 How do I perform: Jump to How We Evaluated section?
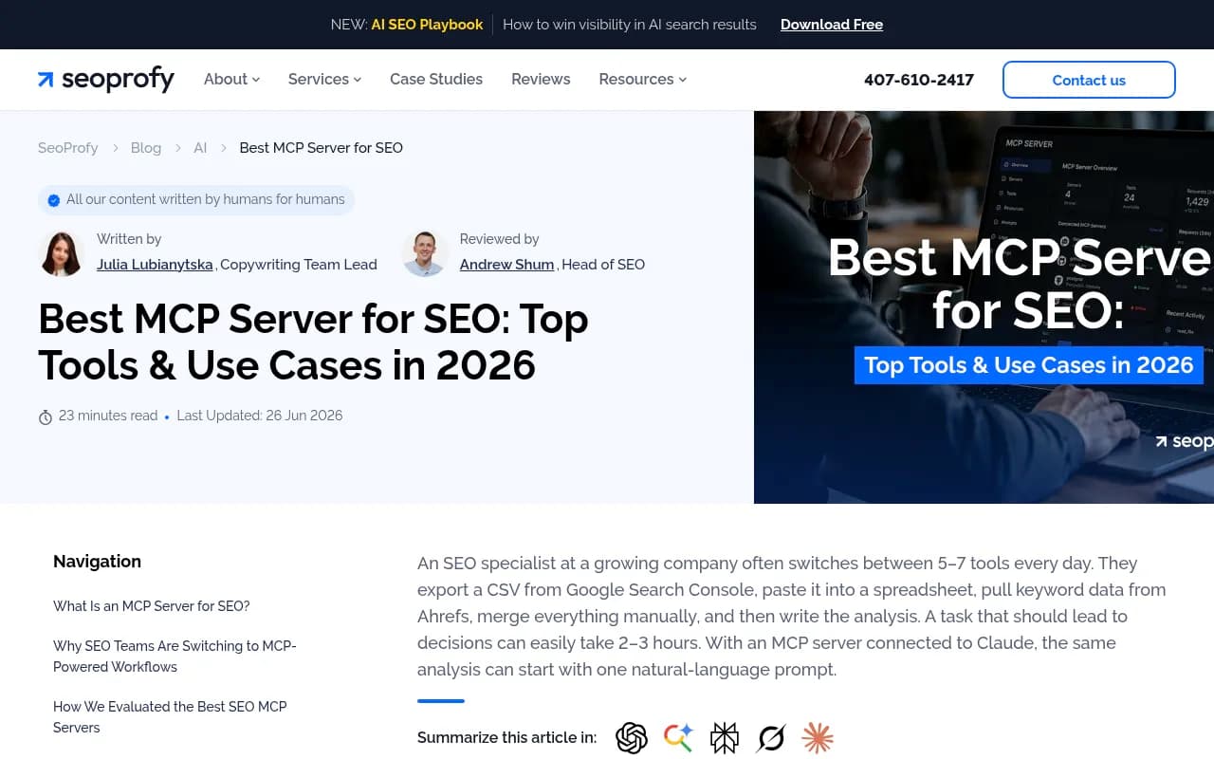click(x=170, y=717)
